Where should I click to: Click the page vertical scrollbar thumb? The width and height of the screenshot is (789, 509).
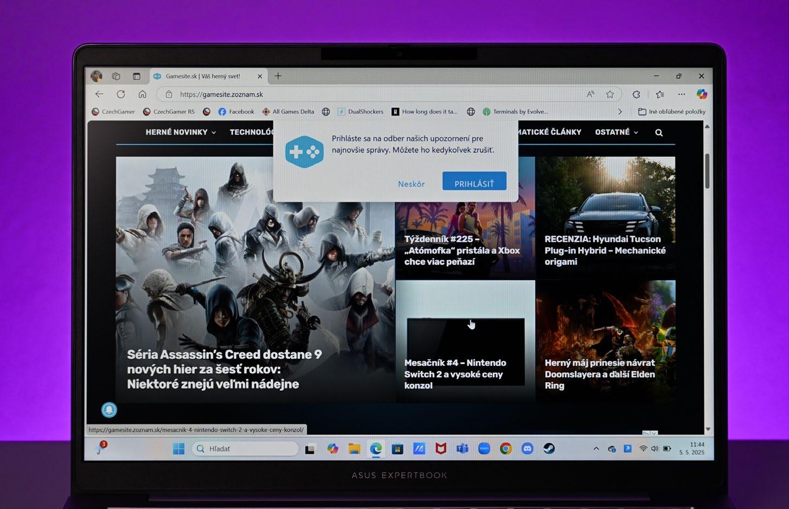(707, 171)
